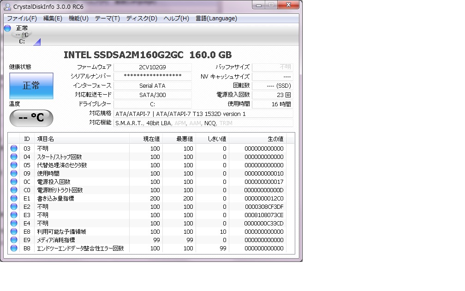Select the スタート/ストップ回数 attribute name
The width and height of the screenshot is (465, 291).
tap(60, 157)
